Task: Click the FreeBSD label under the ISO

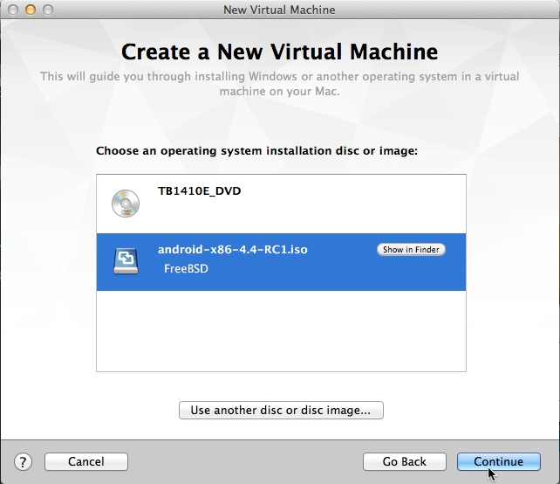Action: coord(186,269)
